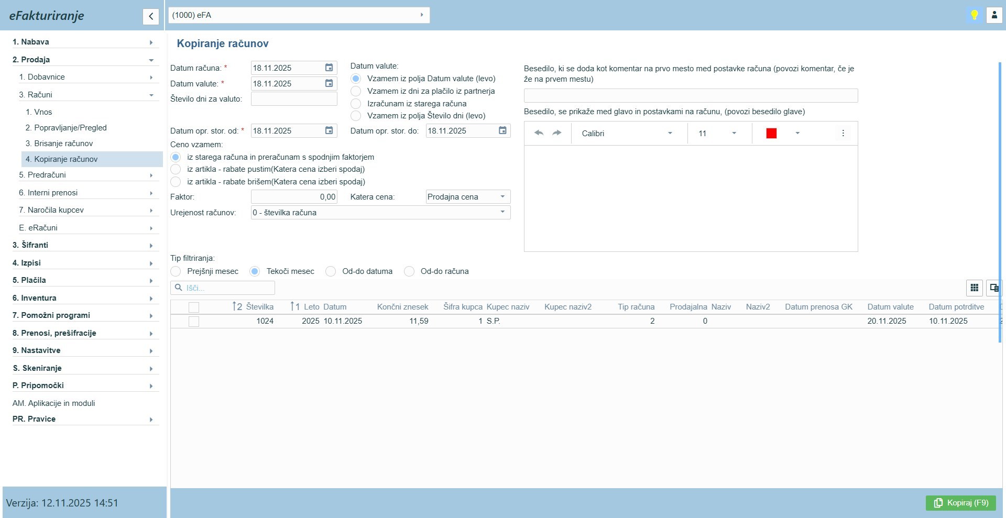Select 'Prejšnji mesec' filter option
The image size is (1006, 518).
176,271
